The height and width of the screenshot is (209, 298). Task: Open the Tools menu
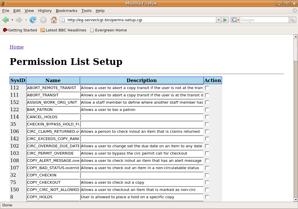[x=86, y=10]
